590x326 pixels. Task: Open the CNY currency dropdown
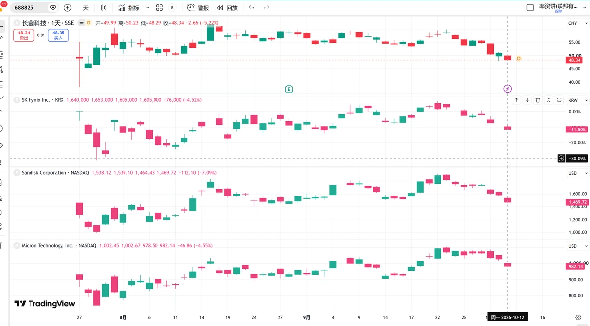578,23
